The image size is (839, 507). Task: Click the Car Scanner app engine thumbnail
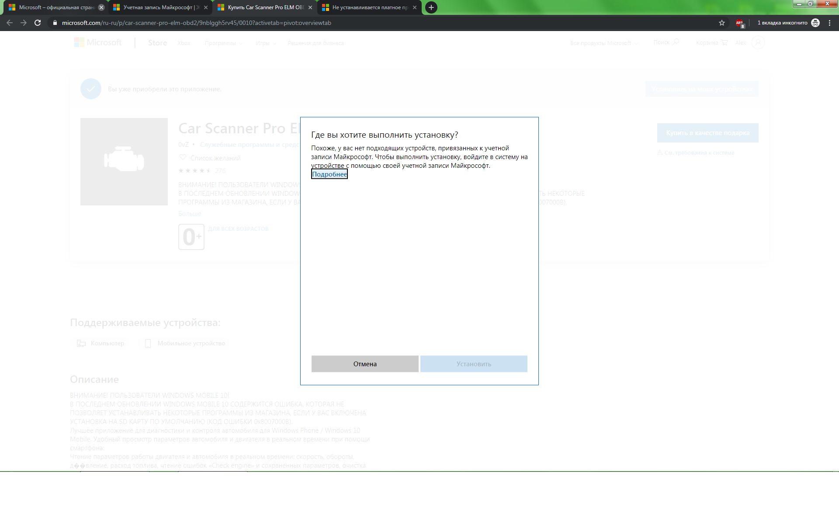(x=124, y=161)
